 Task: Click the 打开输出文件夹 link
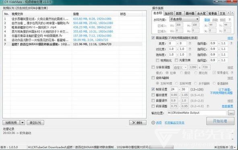tap(174, 123)
